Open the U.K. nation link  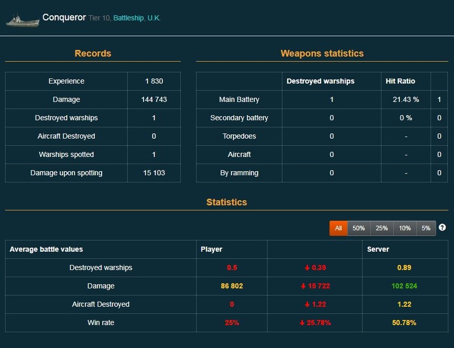(154, 18)
